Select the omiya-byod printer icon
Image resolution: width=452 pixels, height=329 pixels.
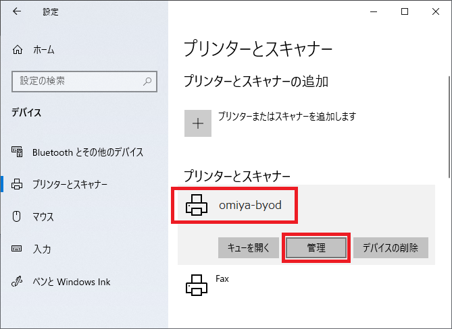197,206
